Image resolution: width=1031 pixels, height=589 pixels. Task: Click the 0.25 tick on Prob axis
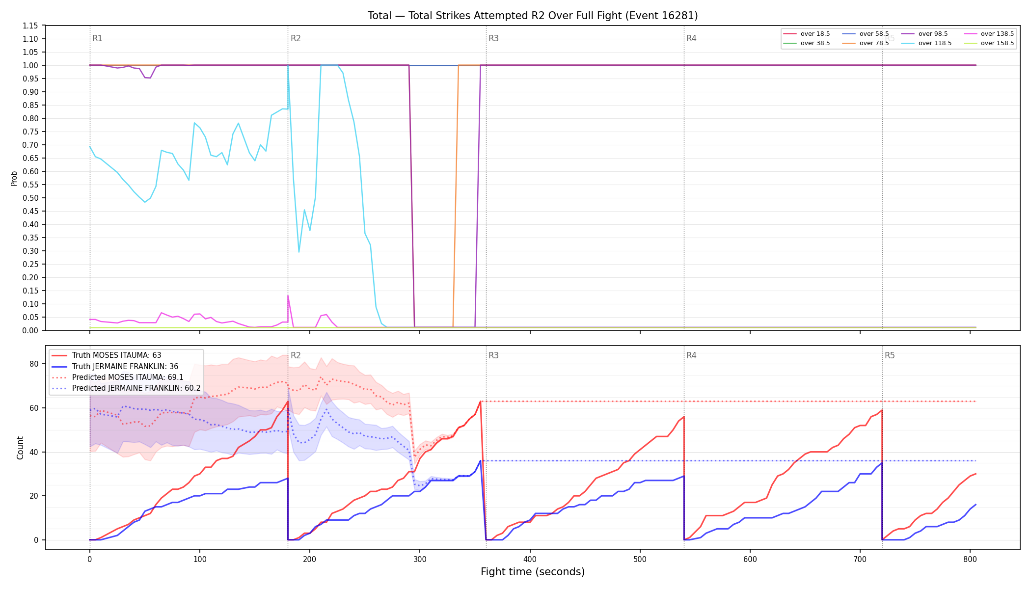tap(31, 264)
